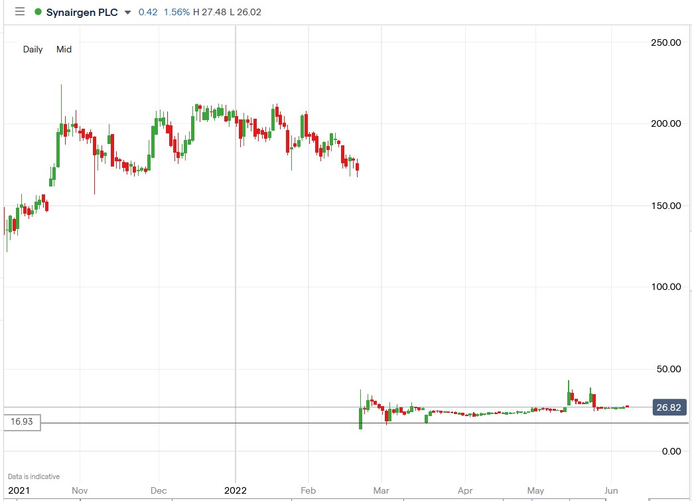Select the Daily timeframe option
The width and height of the screenshot is (692, 501).
(33, 49)
